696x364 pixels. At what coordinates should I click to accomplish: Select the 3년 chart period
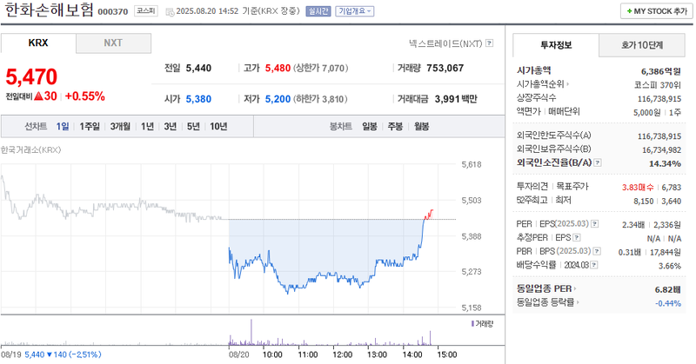point(171,127)
